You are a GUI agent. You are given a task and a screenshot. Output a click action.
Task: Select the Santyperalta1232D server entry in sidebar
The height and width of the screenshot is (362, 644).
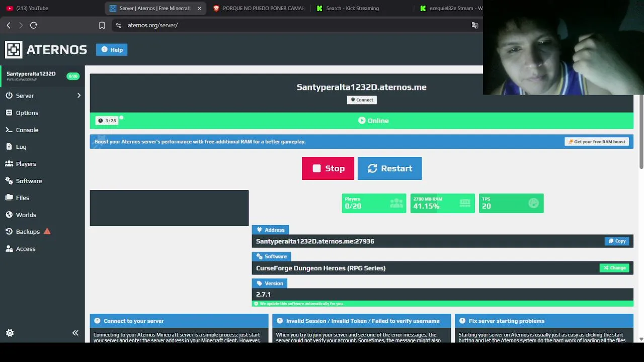pyautogui.click(x=42, y=76)
